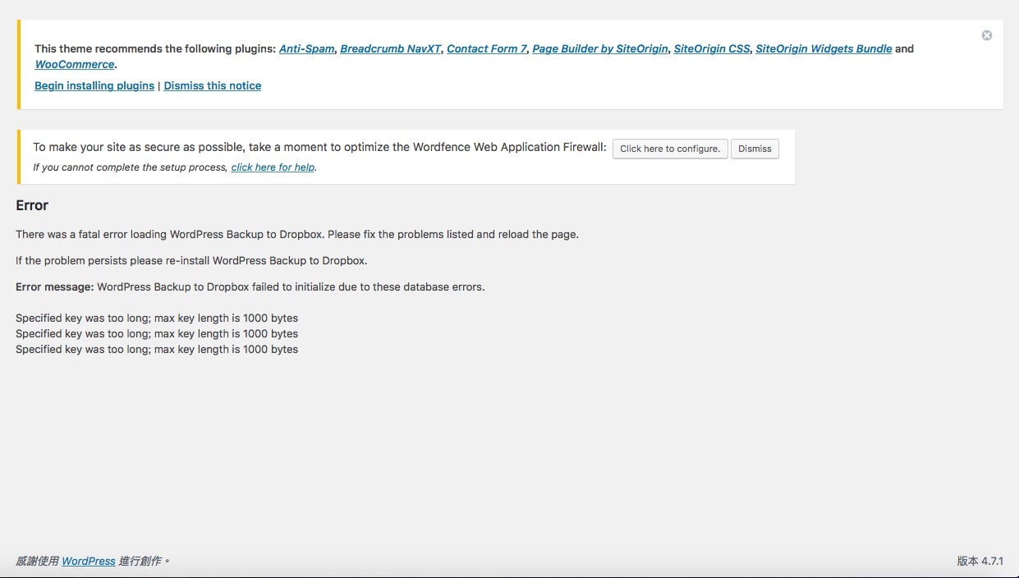Image resolution: width=1019 pixels, height=578 pixels.
Task: Click the first 'Specified key was too long' line
Action: (x=157, y=318)
